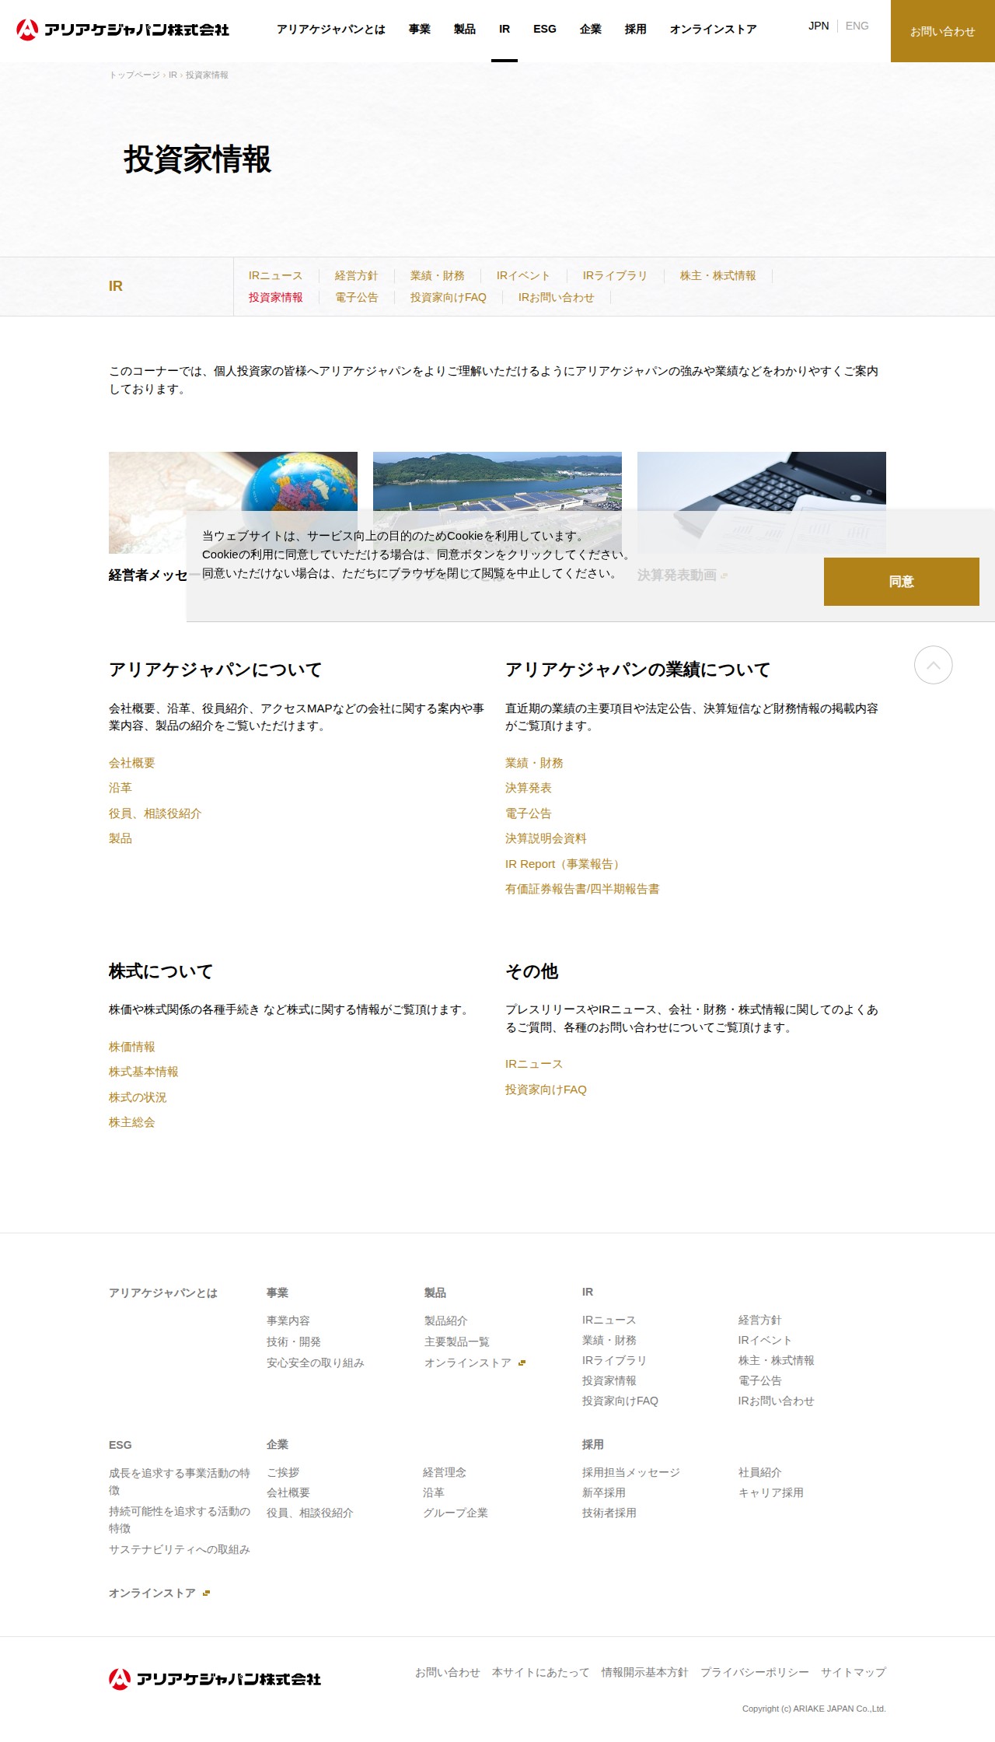Switch language to JPN
Viewport: 995px width, 1742px height.
click(x=819, y=26)
